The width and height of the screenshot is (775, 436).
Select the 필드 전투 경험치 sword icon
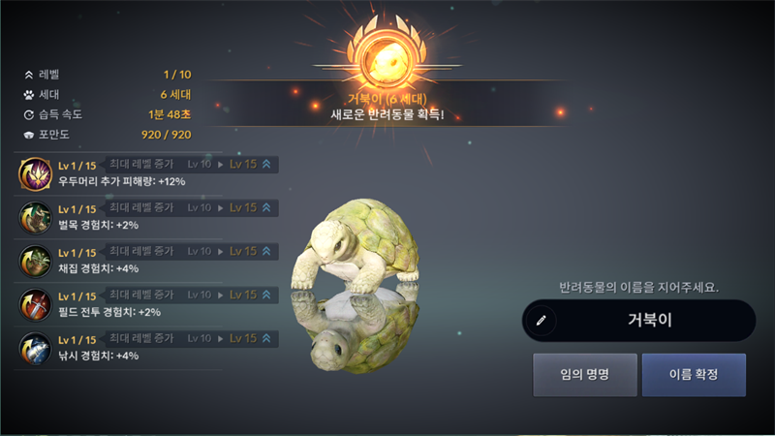coord(35,304)
